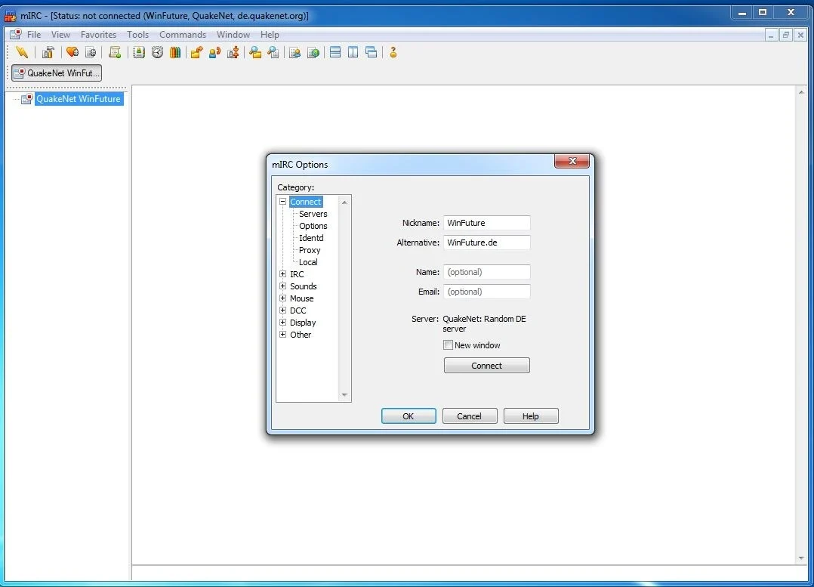Tile windows horizontally from the toolbar
814x587 pixels.
[335, 52]
